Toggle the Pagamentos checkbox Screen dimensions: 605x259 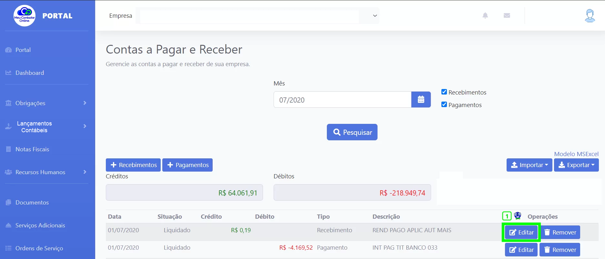coord(444,105)
